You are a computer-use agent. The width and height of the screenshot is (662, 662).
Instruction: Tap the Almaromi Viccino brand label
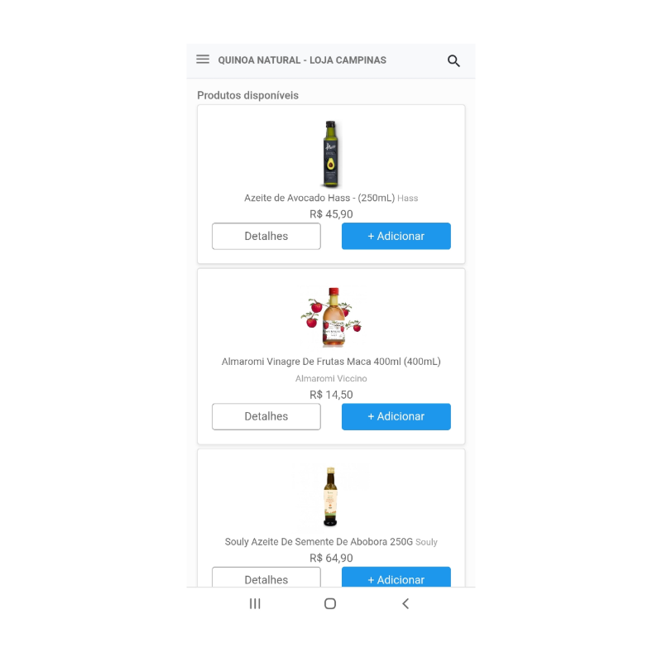point(331,379)
